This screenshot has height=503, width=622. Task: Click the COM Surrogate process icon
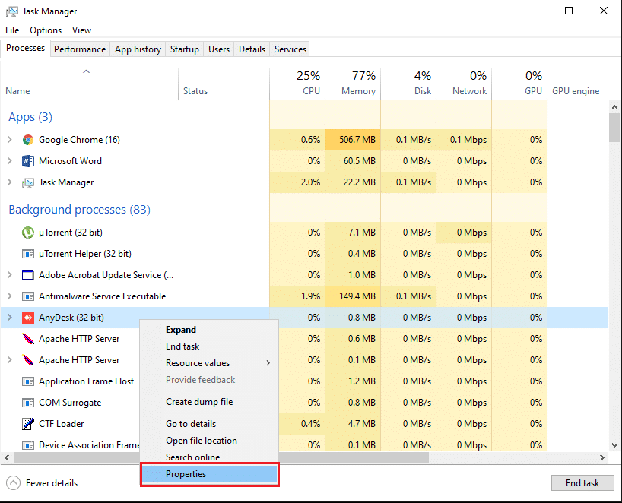(x=28, y=403)
